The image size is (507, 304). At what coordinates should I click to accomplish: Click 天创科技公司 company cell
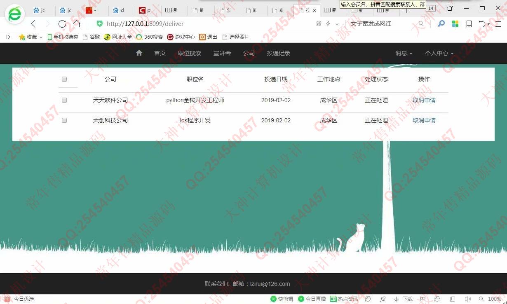110,120
